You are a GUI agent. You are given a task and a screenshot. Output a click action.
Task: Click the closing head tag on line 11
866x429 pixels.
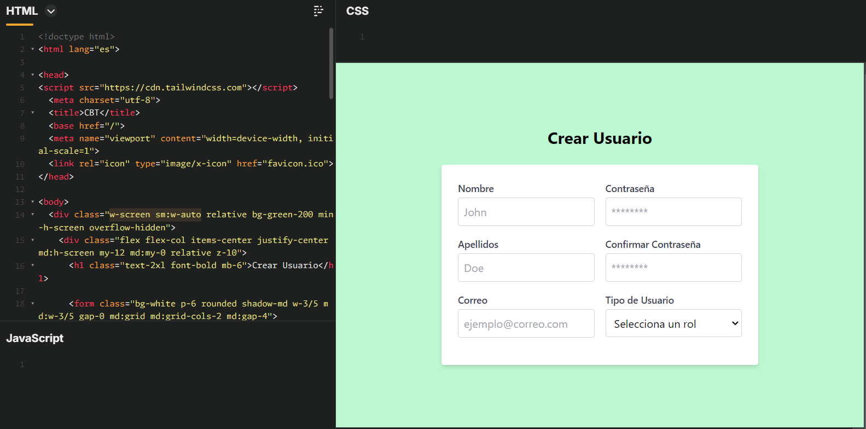click(56, 177)
